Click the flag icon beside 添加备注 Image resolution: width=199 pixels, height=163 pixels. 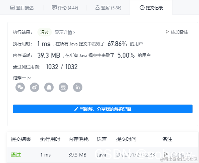click(167, 32)
